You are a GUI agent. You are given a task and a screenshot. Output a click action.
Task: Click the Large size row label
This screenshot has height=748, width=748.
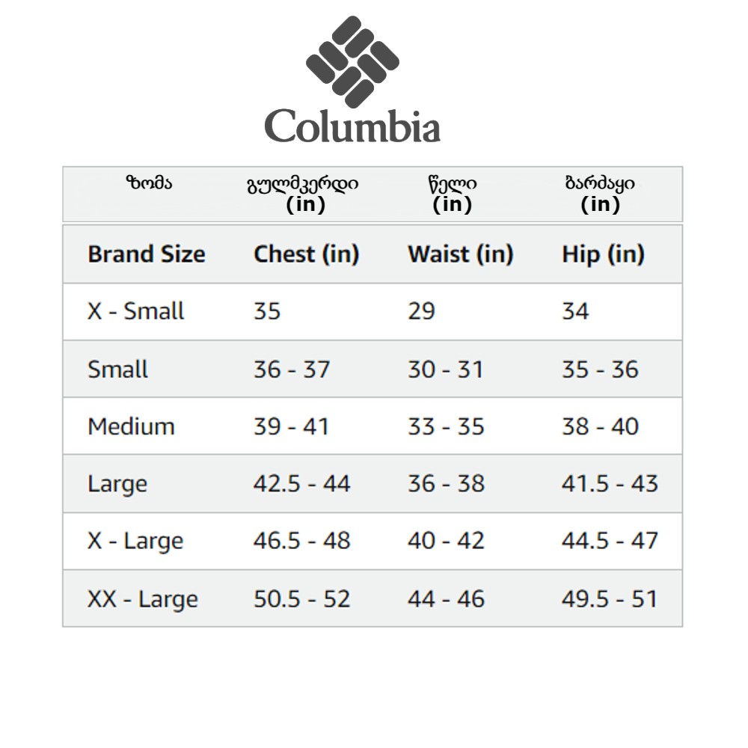coord(117,484)
